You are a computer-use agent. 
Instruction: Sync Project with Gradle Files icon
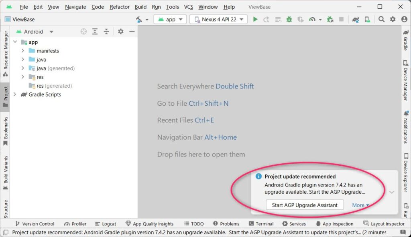pos(356,19)
